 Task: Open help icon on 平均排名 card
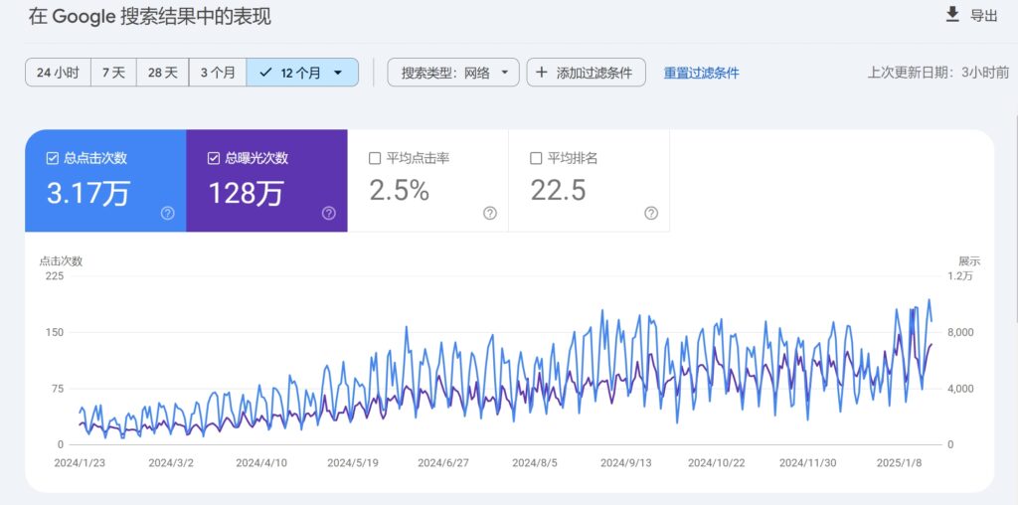[x=651, y=213]
